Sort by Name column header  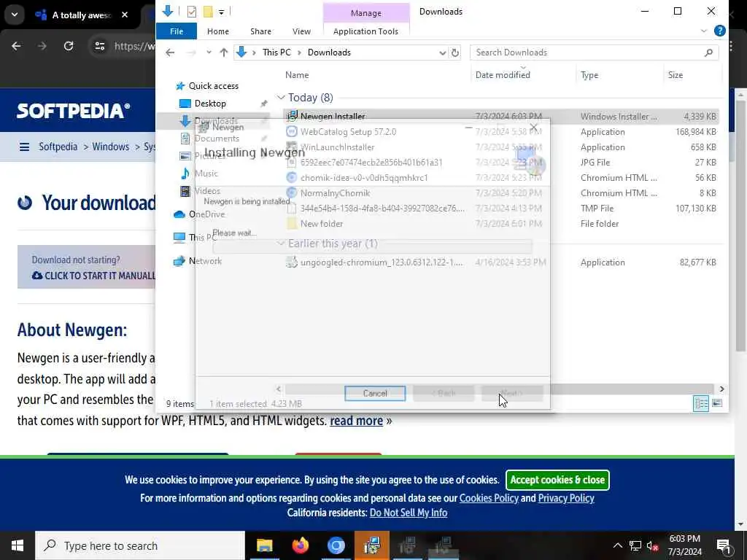(x=297, y=75)
